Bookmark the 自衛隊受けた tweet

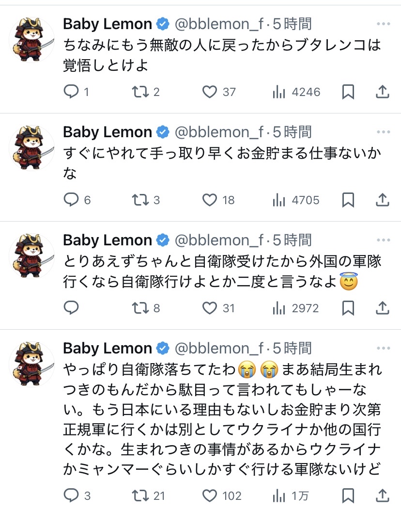pos(348,308)
